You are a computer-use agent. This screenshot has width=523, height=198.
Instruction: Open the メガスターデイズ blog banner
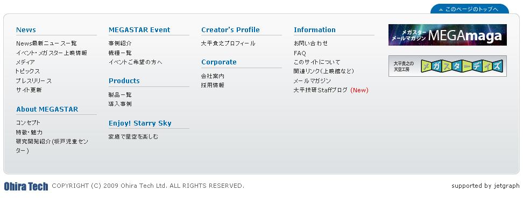tap(447, 66)
